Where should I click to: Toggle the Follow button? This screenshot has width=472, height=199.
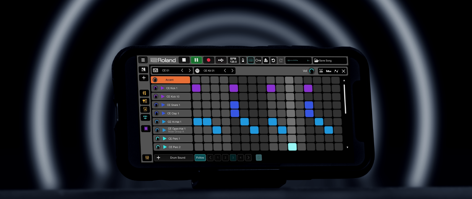tap(200, 158)
